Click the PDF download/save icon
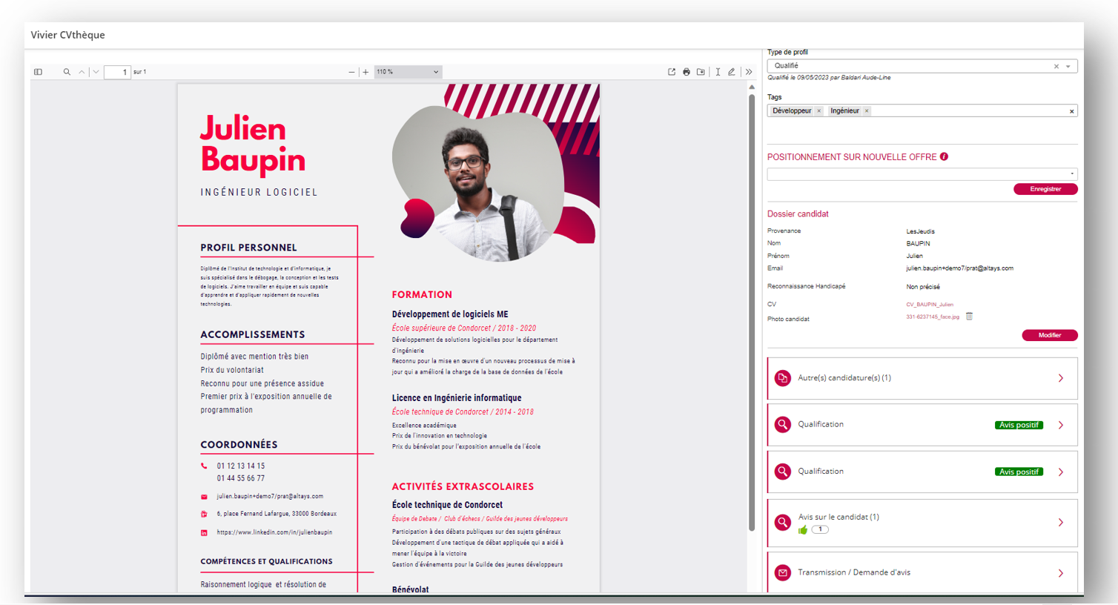The height and width of the screenshot is (605, 1118). (x=701, y=72)
